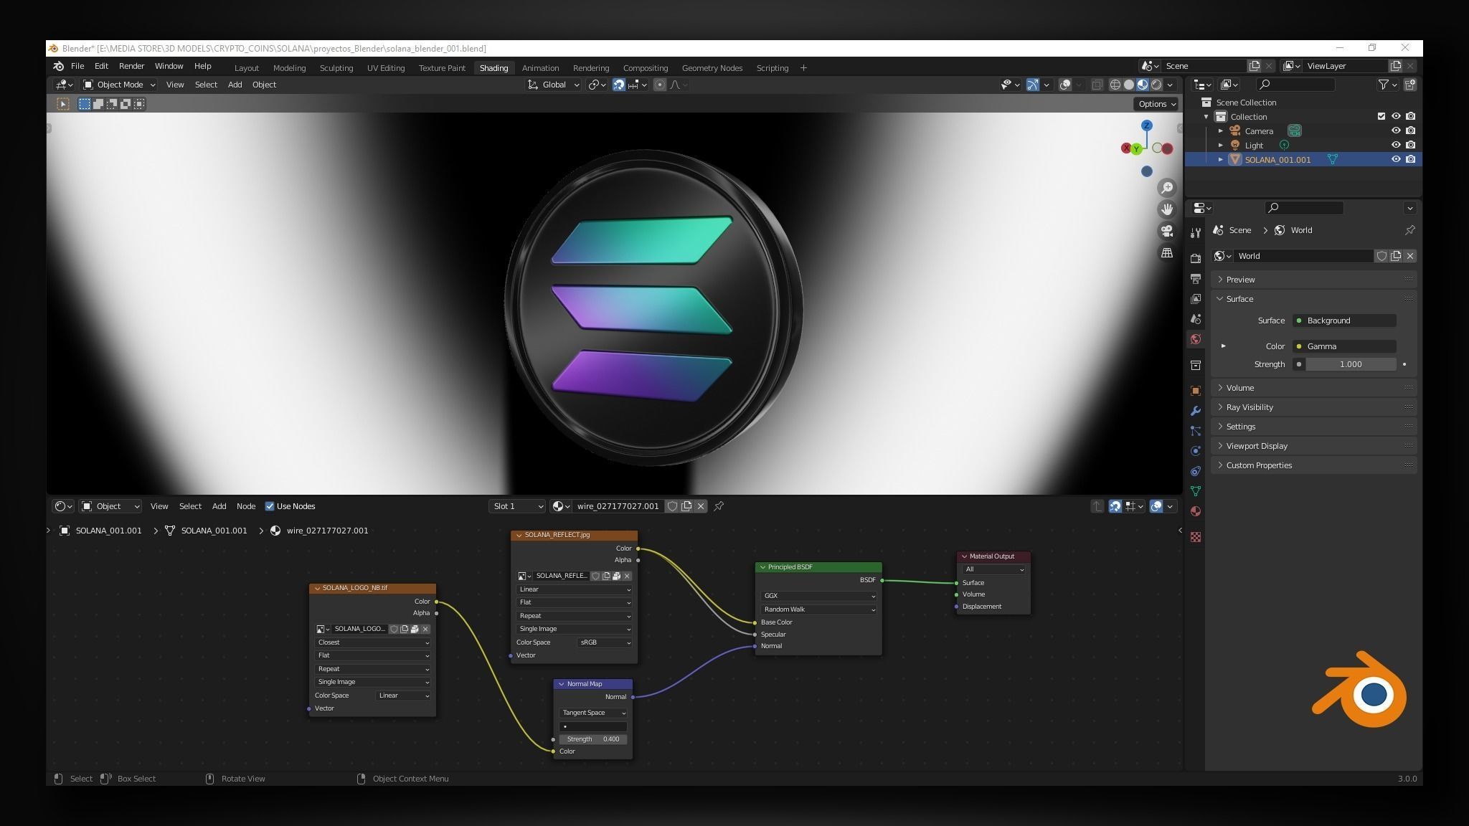Open the Physics properties tab icon
Screen dimensions: 1469x826
pos(1195,451)
